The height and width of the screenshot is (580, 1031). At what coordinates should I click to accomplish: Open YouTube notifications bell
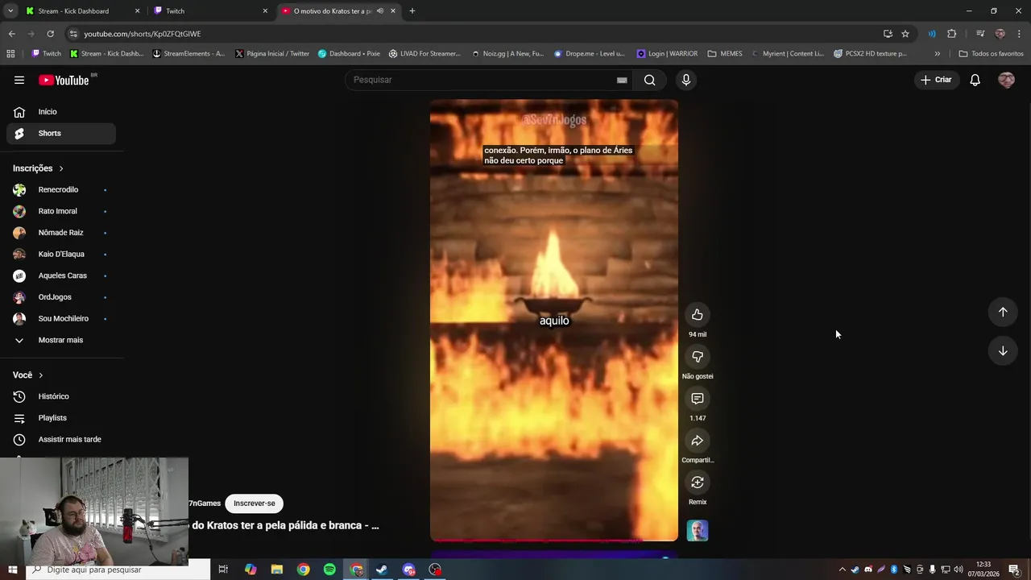point(975,80)
